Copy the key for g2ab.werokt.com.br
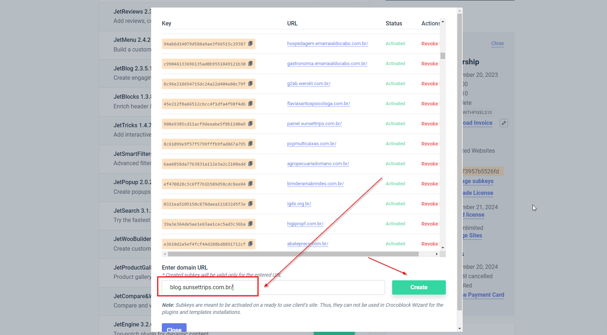 (250, 84)
